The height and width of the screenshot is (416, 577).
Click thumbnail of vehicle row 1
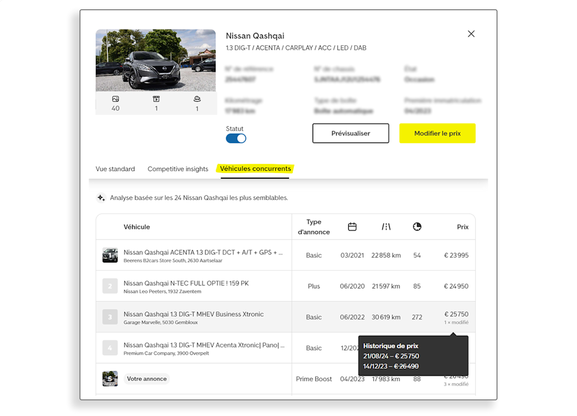point(110,255)
